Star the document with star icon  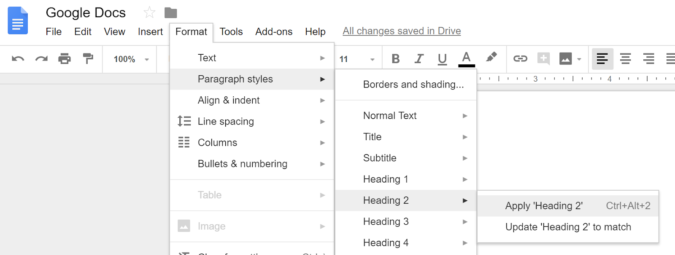pyautogui.click(x=149, y=13)
